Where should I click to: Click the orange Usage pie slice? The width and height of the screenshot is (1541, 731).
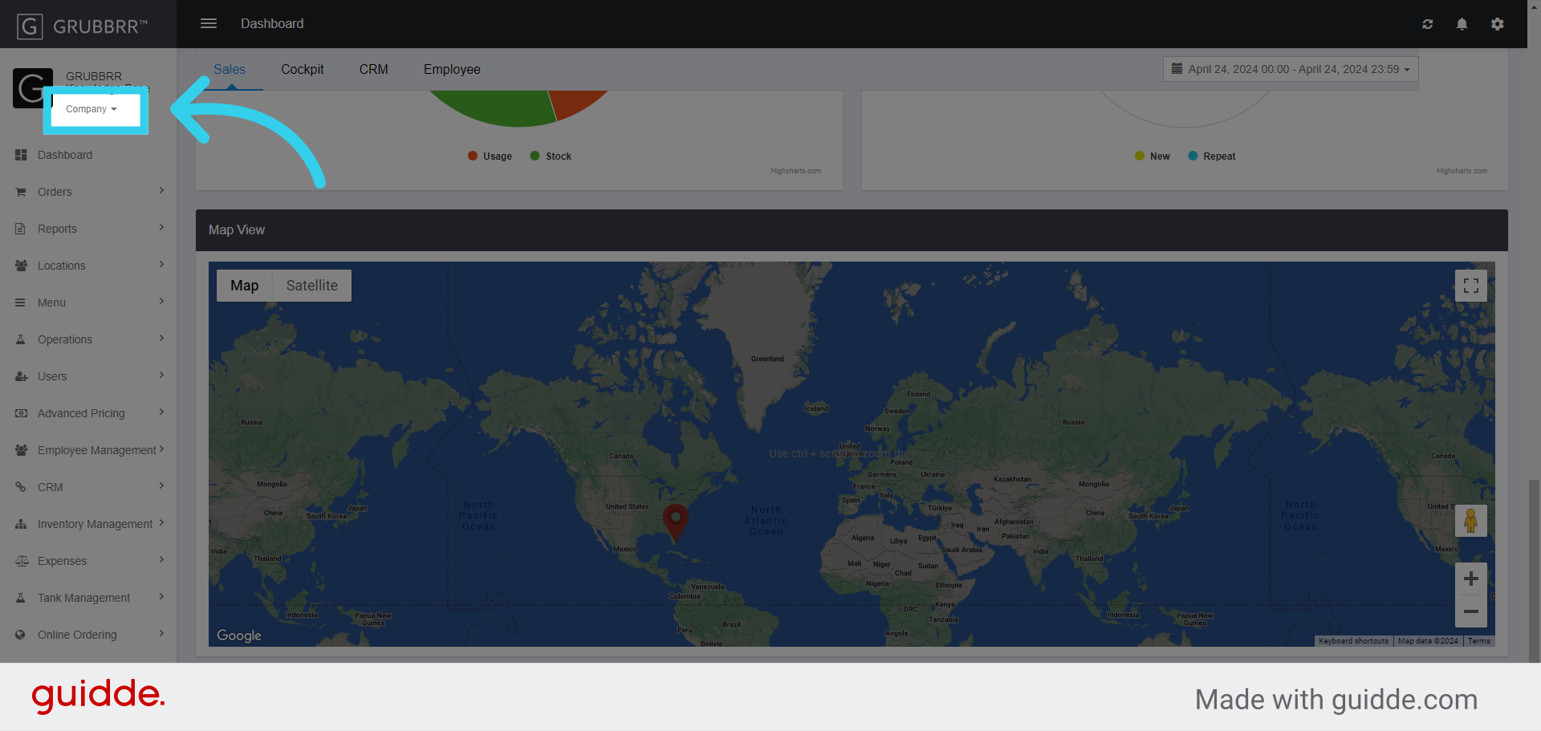[574, 102]
